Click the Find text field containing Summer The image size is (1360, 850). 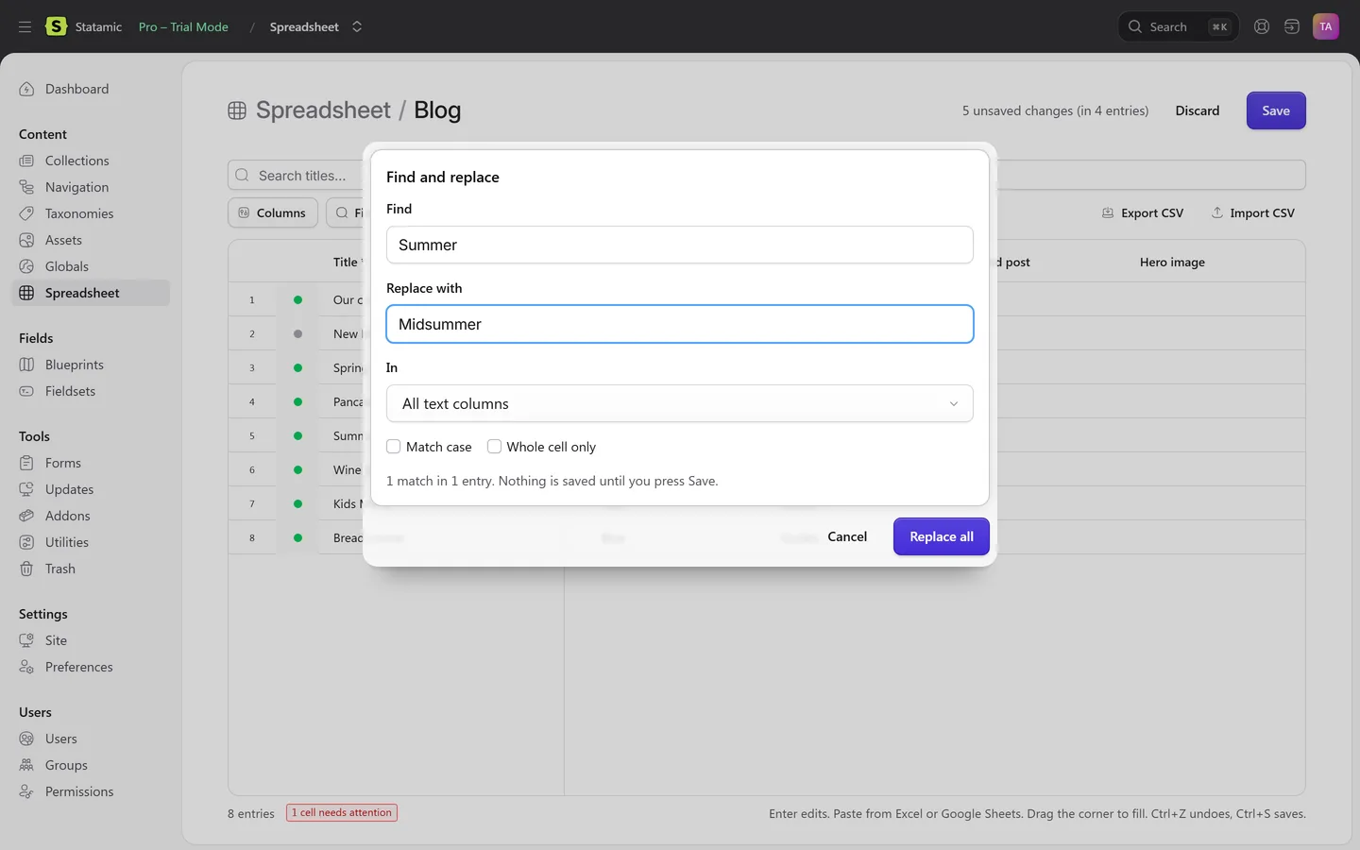[x=679, y=245]
